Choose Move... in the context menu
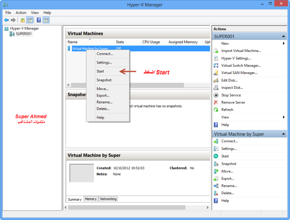The image size is (290, 220). (108, 89)
